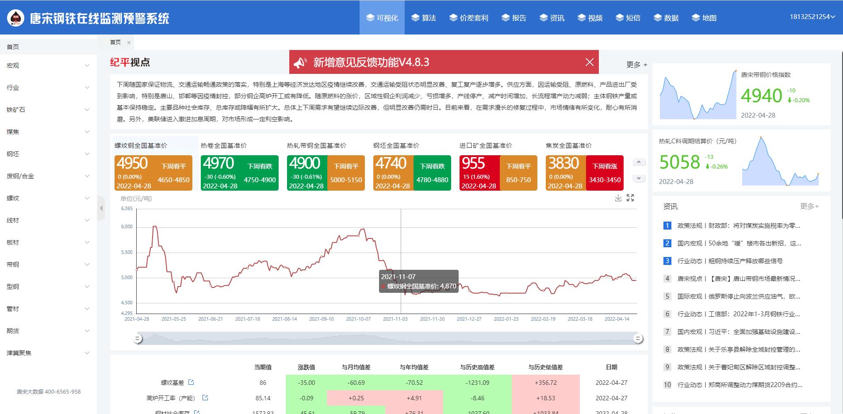The height and width of the screenshot is (414, 843).
Task: Open the news item about 财政部 煤炭税率
Action: click(x=738, y=226)
